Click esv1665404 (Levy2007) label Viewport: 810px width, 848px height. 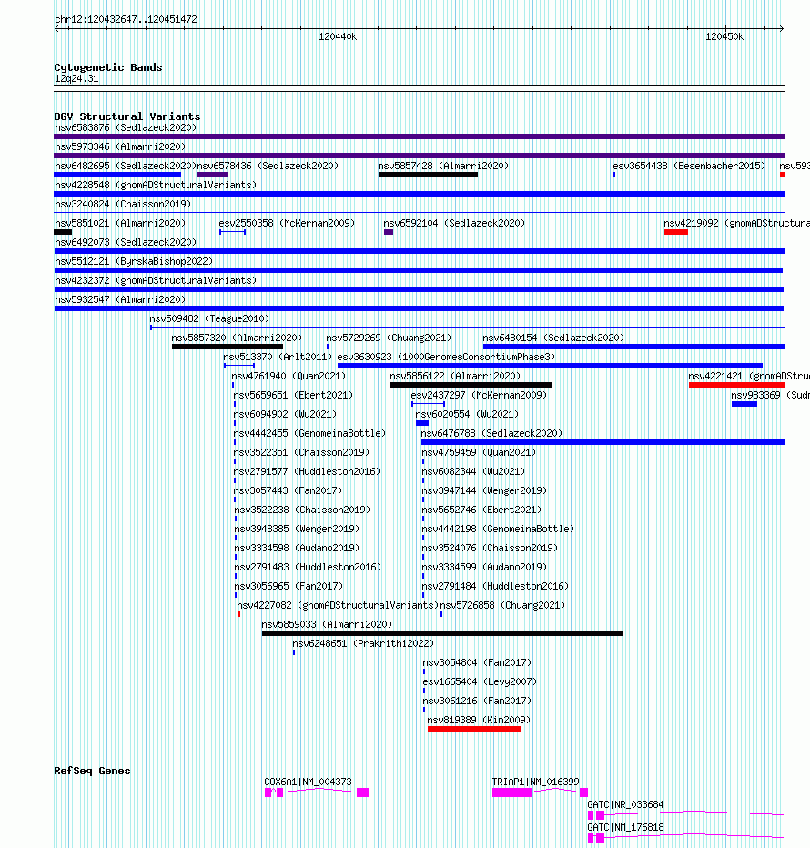tap(480, 682)
